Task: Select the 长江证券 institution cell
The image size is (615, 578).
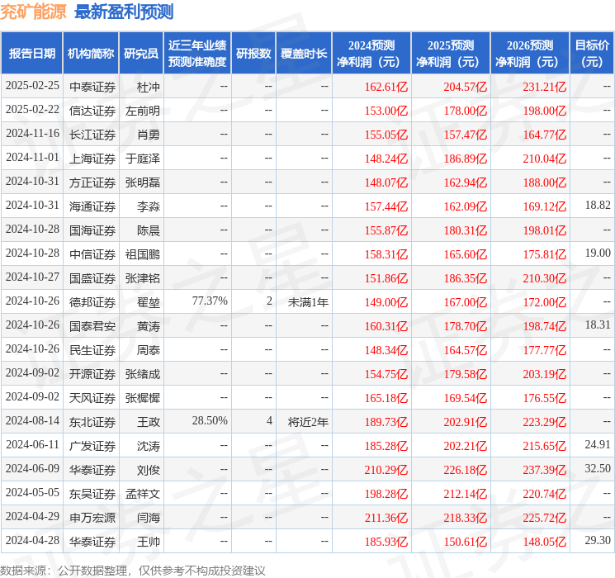Action: pyautogui.click(x=92, y=135)
